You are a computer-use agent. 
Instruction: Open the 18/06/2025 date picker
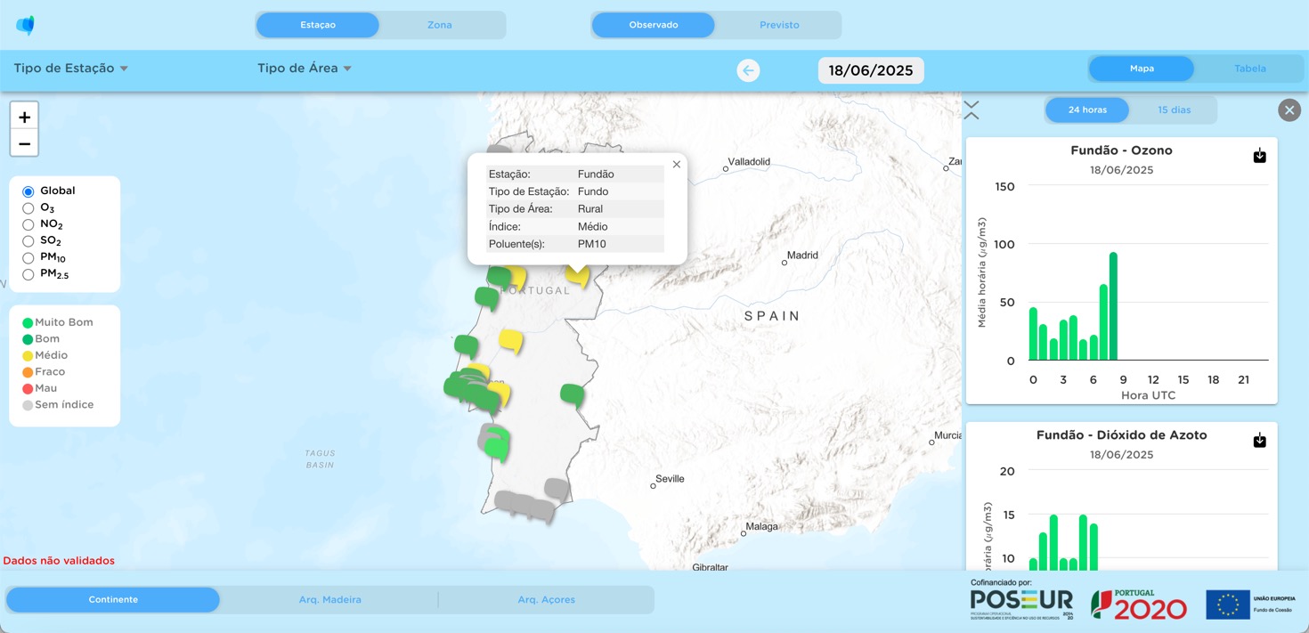(870, 70)
